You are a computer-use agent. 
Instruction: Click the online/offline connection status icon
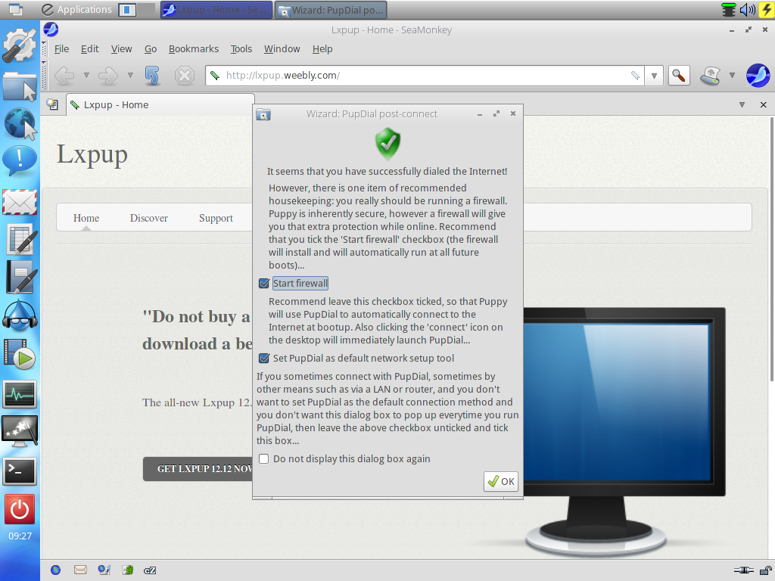coord(743,570)
